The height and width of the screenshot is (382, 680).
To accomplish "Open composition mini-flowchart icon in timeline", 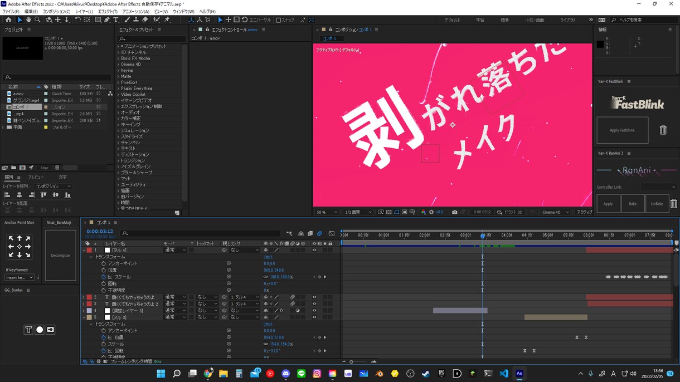I will tap(289, 234).
